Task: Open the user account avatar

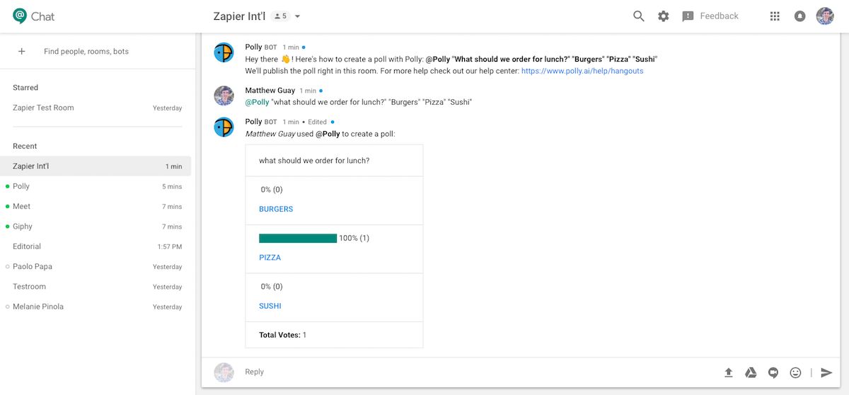Action: tap(825, 16)
